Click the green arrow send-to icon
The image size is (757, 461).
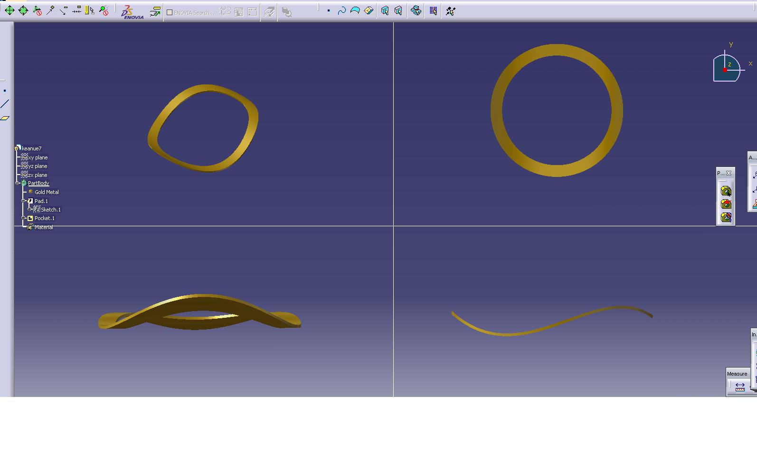(155, 12)
